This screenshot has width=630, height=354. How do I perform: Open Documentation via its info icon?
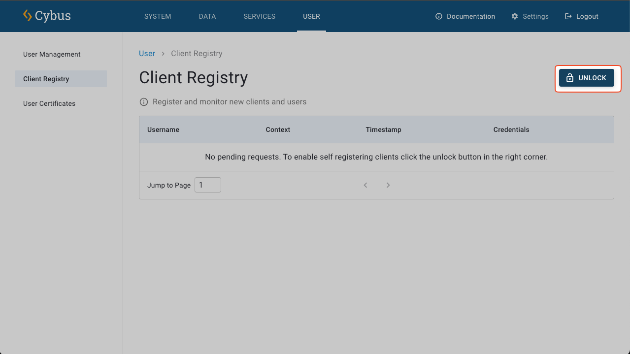pos(439,16)
